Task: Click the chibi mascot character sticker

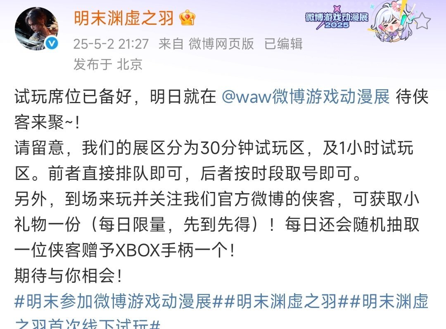Action: click(393, 22)
